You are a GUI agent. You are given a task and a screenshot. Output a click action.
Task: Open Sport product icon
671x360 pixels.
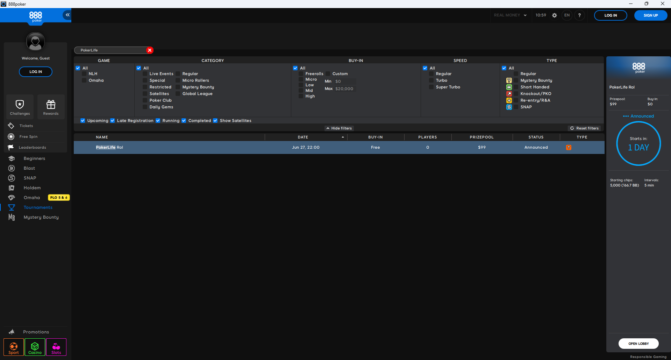coord(14,347)
